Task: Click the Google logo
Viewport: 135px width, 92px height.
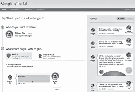Action: pos(7,3)
